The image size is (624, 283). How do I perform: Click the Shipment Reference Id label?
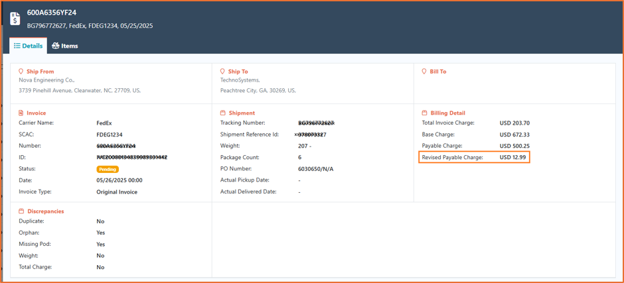(x=250, y=135)
